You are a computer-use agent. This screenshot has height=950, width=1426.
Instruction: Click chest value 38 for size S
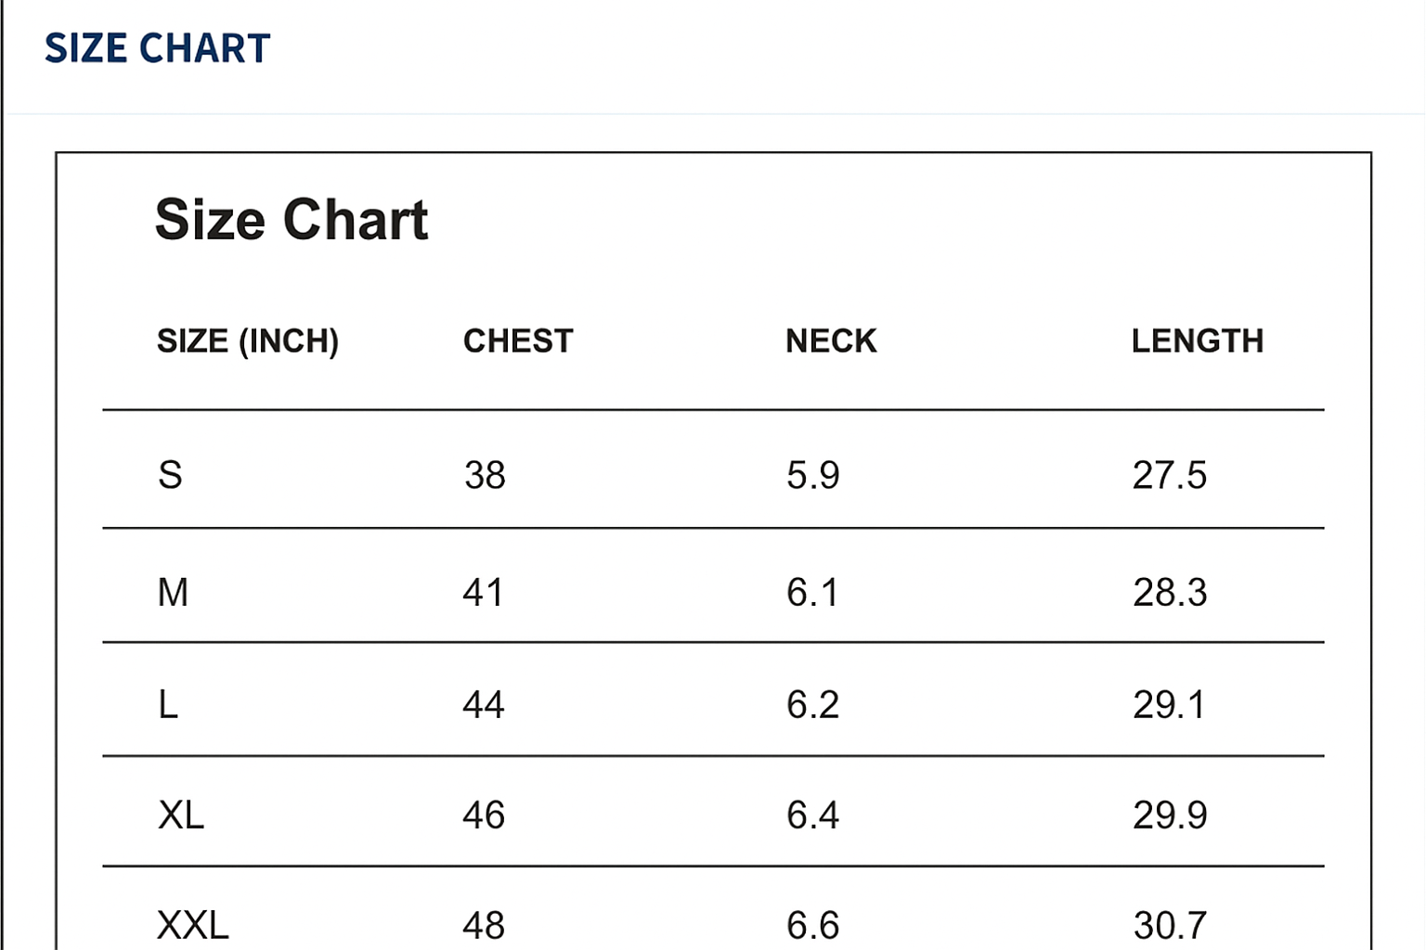(485, 475)
